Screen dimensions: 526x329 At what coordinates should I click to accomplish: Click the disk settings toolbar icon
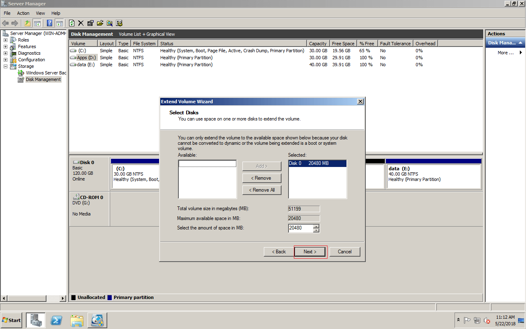[119, 23]
